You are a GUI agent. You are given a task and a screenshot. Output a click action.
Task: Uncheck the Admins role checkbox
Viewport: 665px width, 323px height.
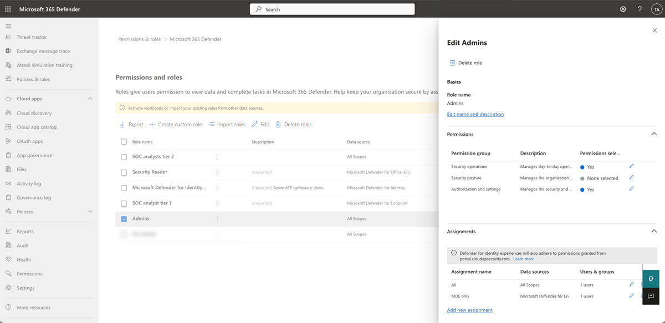click(x=124, y=218)
